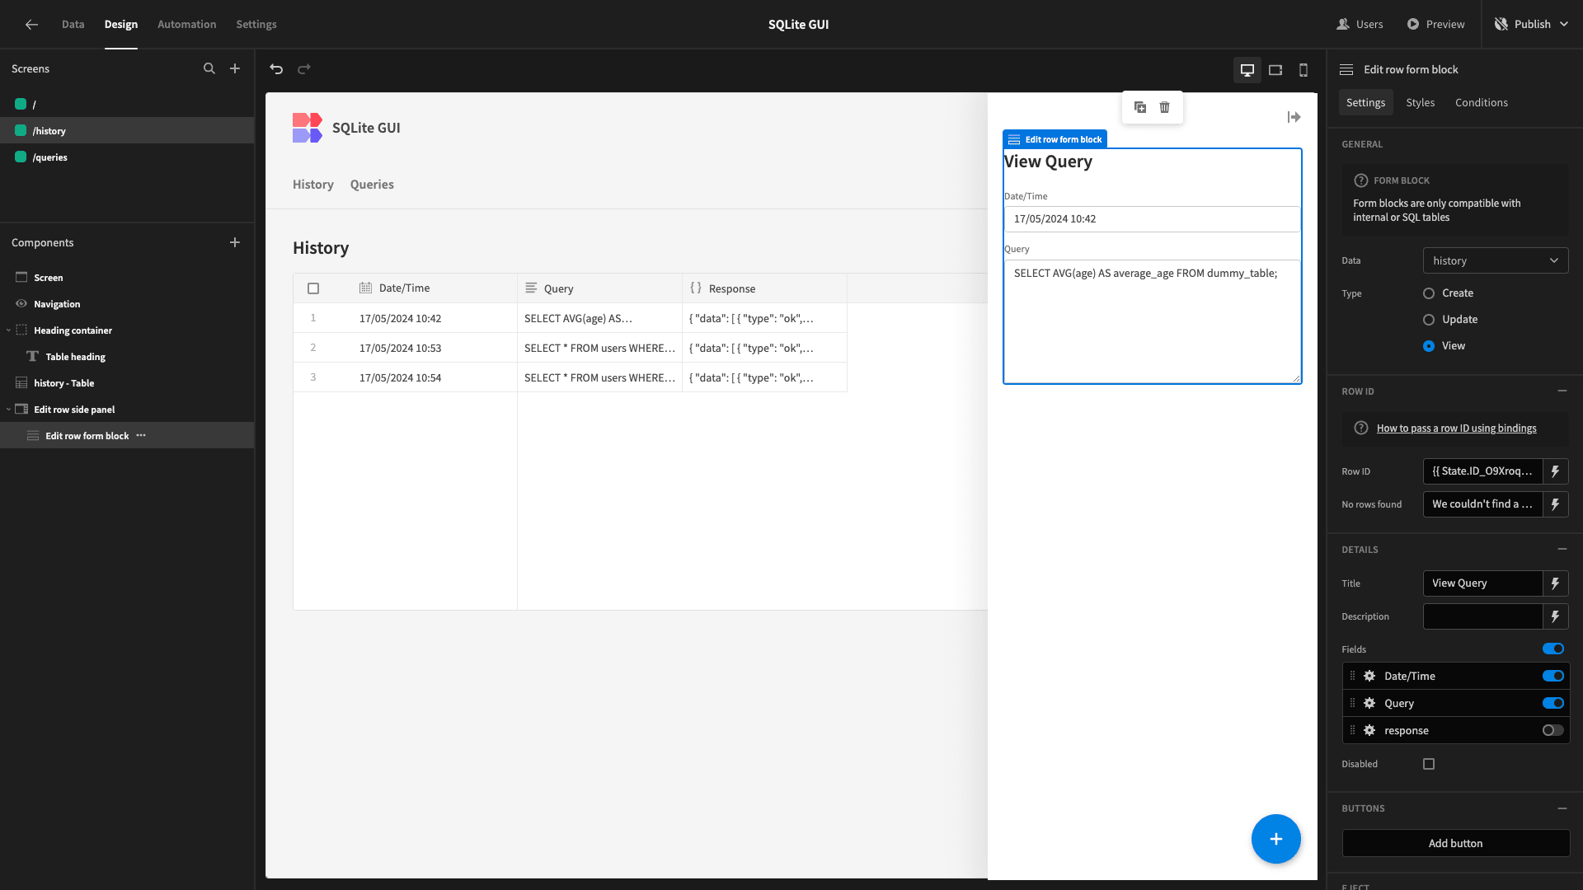
Task: Collapse the Buttons section
Action: (1562, 808)
